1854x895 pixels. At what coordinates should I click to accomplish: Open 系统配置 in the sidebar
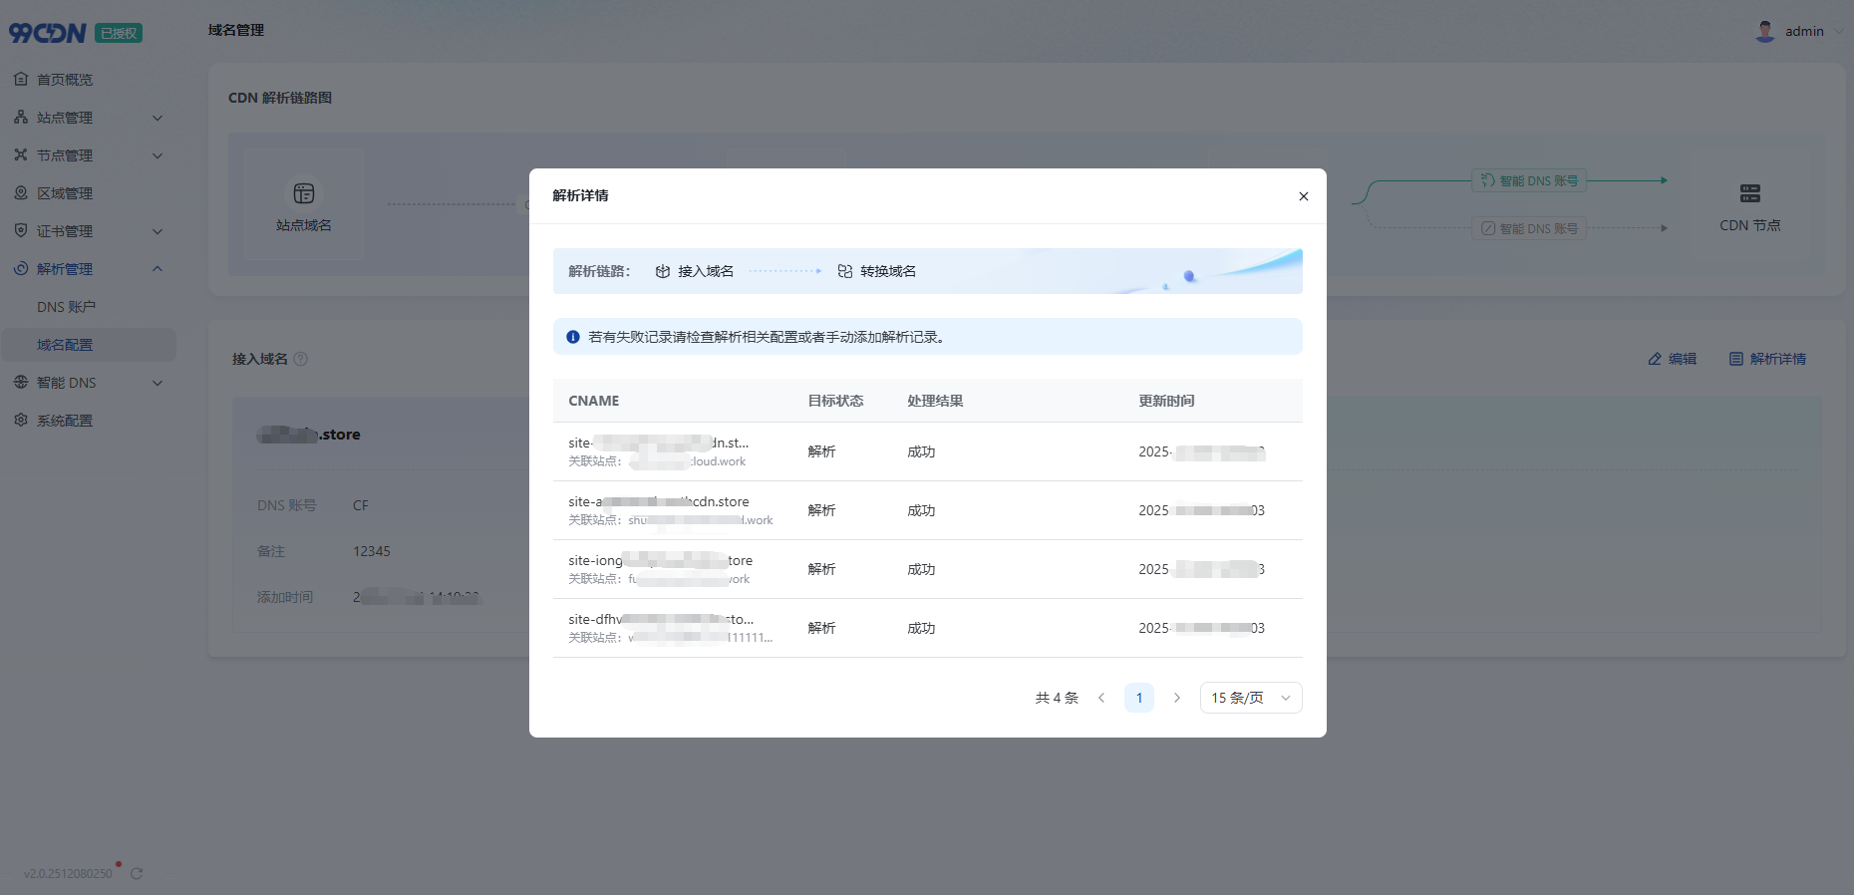point(65,421)
